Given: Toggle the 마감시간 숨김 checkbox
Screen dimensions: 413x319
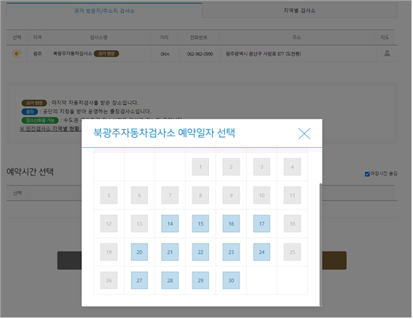Looking at the screenshot, I should (368, 175).
